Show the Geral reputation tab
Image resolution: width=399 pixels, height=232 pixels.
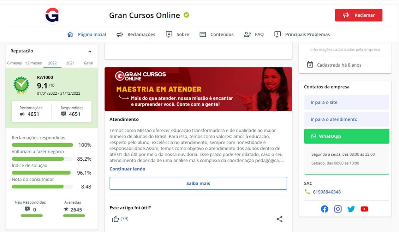click(88, 63)
